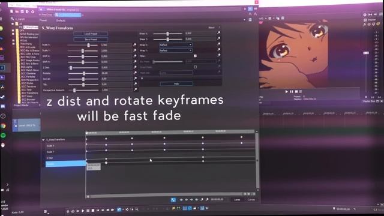Click the Z Dist slider handle
Image resolution: width=384 pixels, height=216 pixels.
click(x=71, y=68)
